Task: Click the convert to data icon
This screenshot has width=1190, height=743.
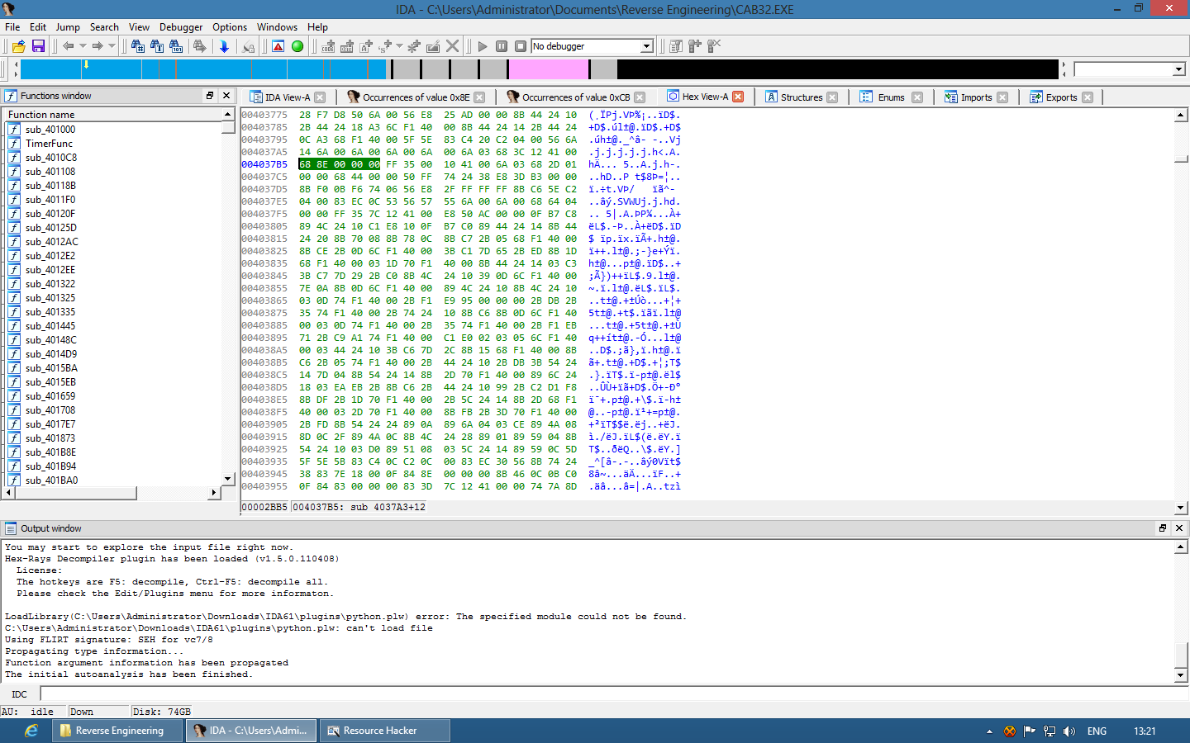Action: click(x=347, y=46)
